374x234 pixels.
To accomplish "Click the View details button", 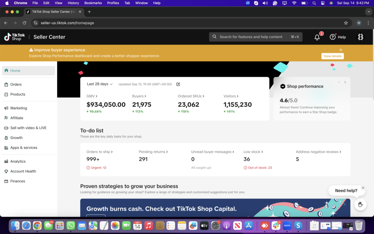I will [x=332, y=56].
